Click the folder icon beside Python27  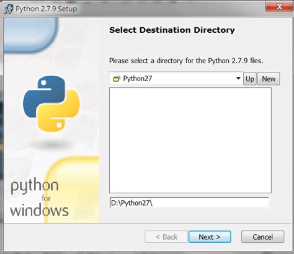point(117,79)
